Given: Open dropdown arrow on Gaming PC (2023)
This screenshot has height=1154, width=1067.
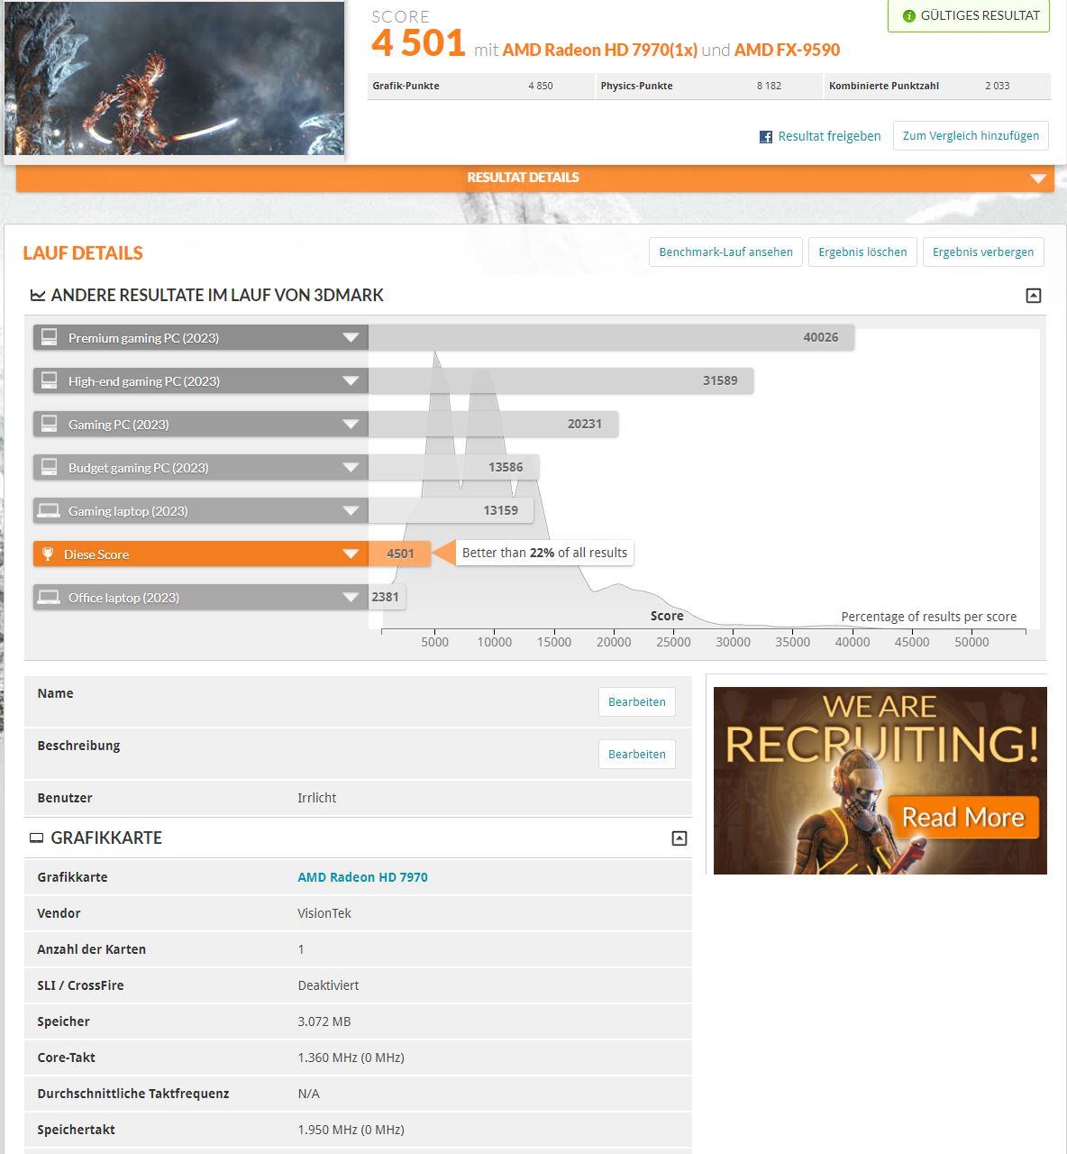Looking at the screenshot, I should click(351, 424).
